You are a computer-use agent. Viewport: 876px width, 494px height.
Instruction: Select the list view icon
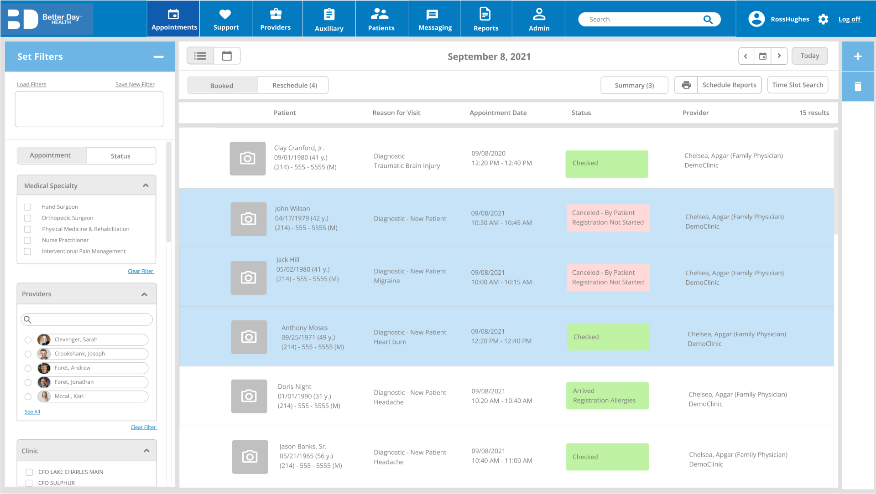click(x=200, y=56)
